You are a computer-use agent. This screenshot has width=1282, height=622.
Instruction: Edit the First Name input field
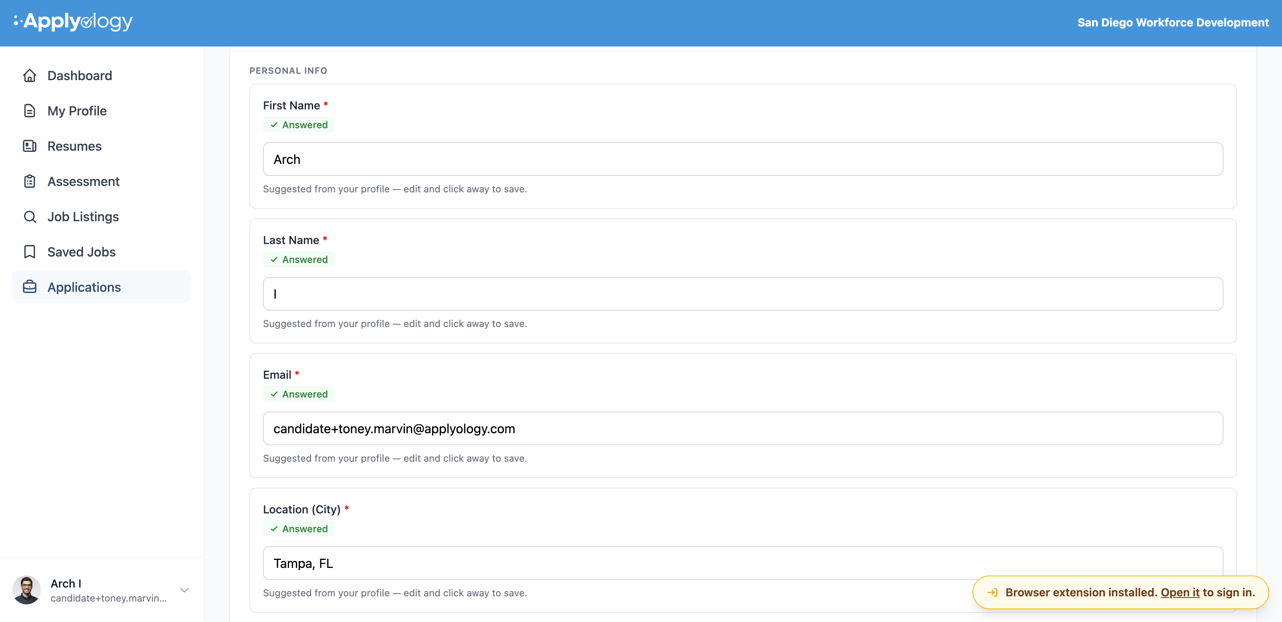tap(742, 159)
